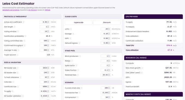Show info for Stake fraction
Image resolution: width=185 pixels, height=100 pixels.
tap(78, 70)
